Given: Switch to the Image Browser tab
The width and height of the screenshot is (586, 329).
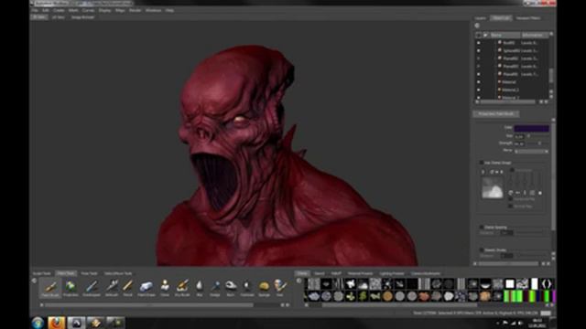Looking at the screenshot, I should tap(82, 17).
